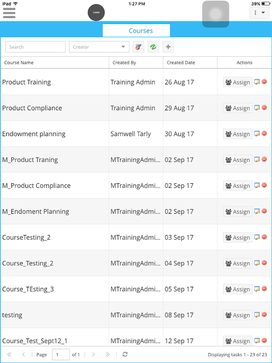Open the hamburger navigation menu
This screenshot has width=272, height=363.
coord(9,12)
